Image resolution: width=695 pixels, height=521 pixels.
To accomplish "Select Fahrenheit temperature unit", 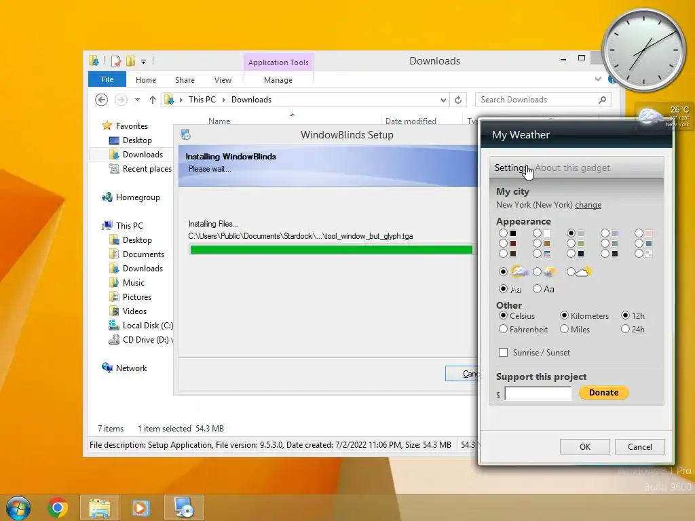I will coord(503,329).
